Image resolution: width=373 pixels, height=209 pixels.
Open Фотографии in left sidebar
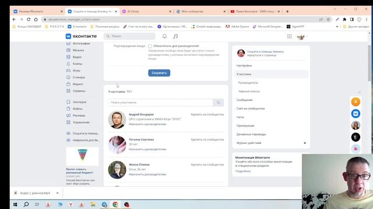click(x=78, y=44)
